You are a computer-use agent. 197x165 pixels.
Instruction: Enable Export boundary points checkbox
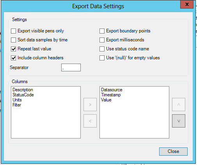tap(102, 31)
